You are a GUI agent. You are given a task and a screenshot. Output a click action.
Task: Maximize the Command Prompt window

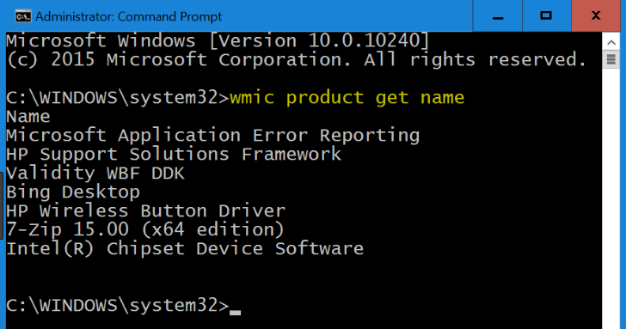546,16
